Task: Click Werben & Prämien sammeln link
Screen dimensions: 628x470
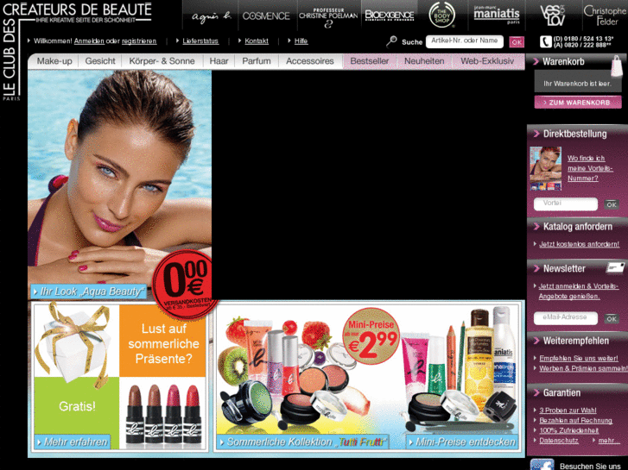Action: pos(584,368)
